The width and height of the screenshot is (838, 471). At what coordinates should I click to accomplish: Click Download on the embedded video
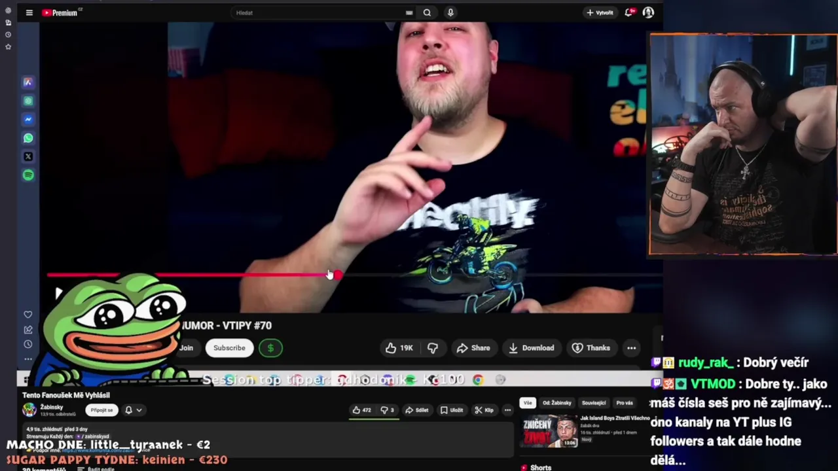[531, 348]
